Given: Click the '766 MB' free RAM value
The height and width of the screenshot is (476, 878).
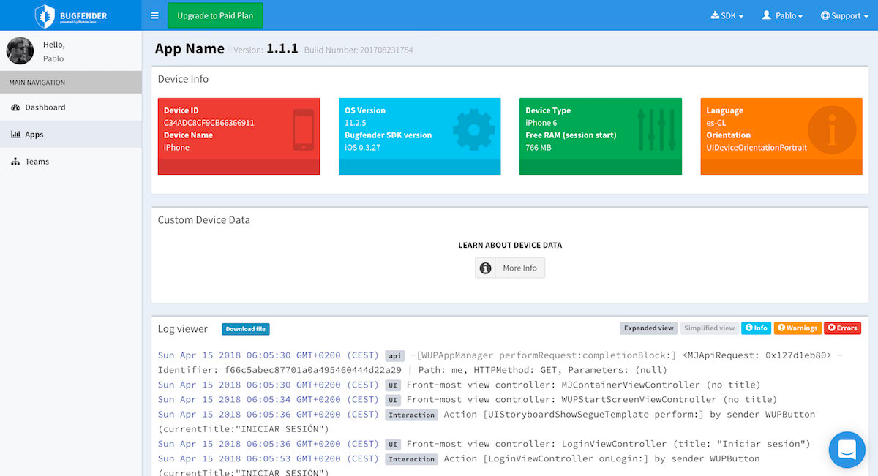Looking at the screenshot, I should click(539, 148).
